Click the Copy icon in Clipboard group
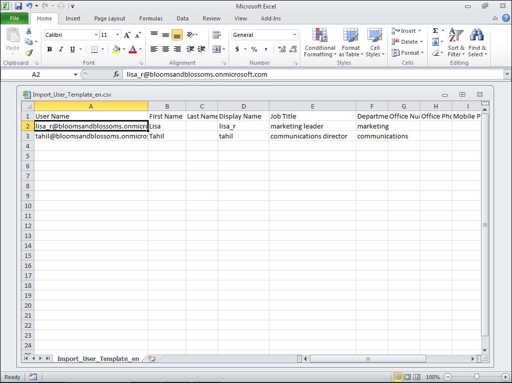The width and height of the screenshot is (512, 383). pos(29,42)
